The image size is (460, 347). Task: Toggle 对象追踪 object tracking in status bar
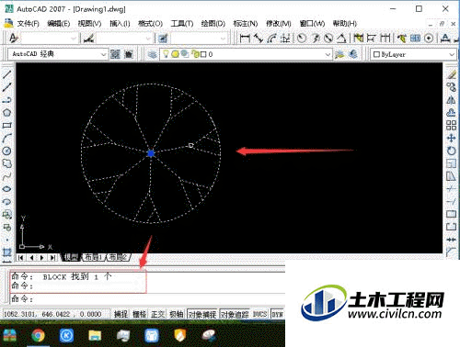(235, 314)
